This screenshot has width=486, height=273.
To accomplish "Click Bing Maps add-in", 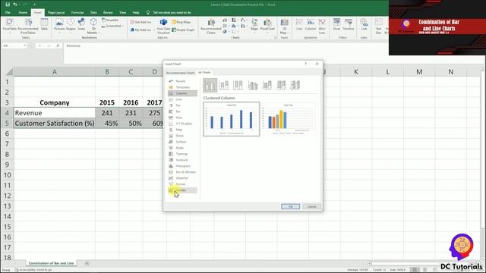I will 181,22.
